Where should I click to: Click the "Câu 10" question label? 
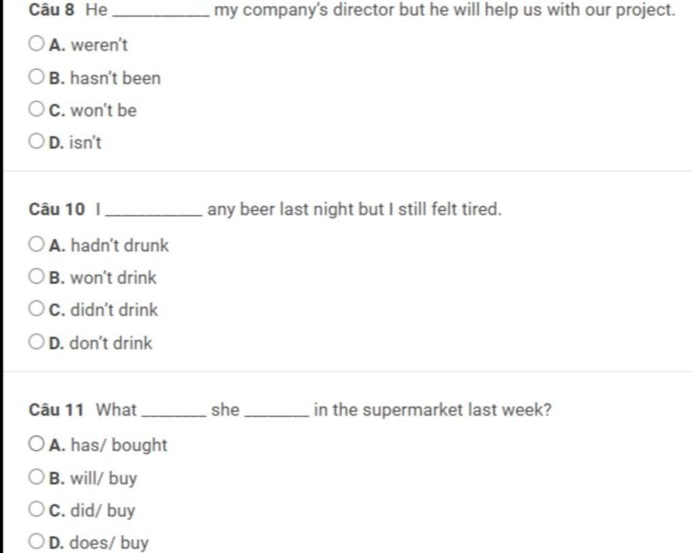pos(57,210)
